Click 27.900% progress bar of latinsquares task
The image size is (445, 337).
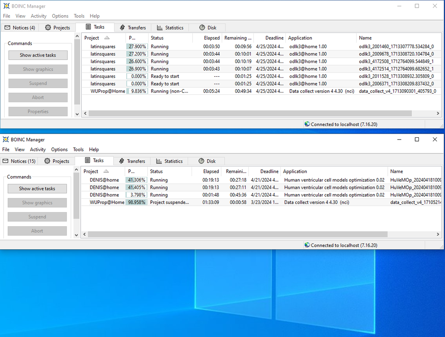tap(137, 47)
